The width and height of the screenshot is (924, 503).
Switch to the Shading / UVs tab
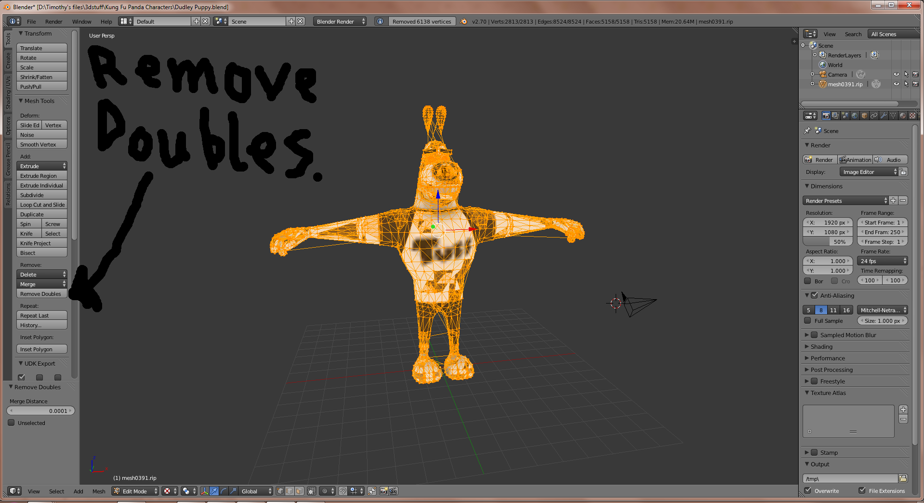pyautogui.click(x=8, y=92)
